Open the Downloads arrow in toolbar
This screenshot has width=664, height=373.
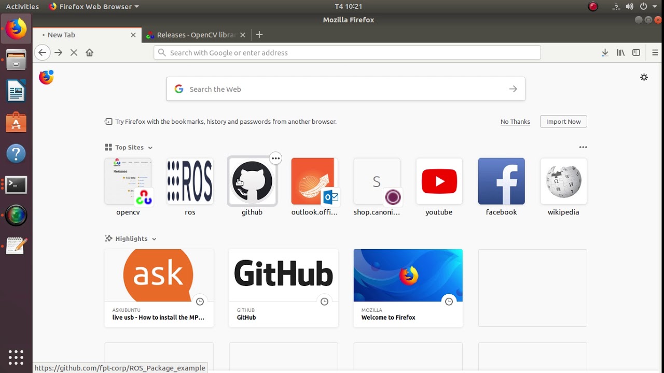pos(605,52)
